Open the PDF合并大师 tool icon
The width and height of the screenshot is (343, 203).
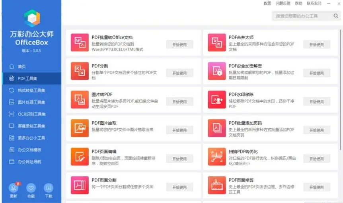tap(217, 43)
